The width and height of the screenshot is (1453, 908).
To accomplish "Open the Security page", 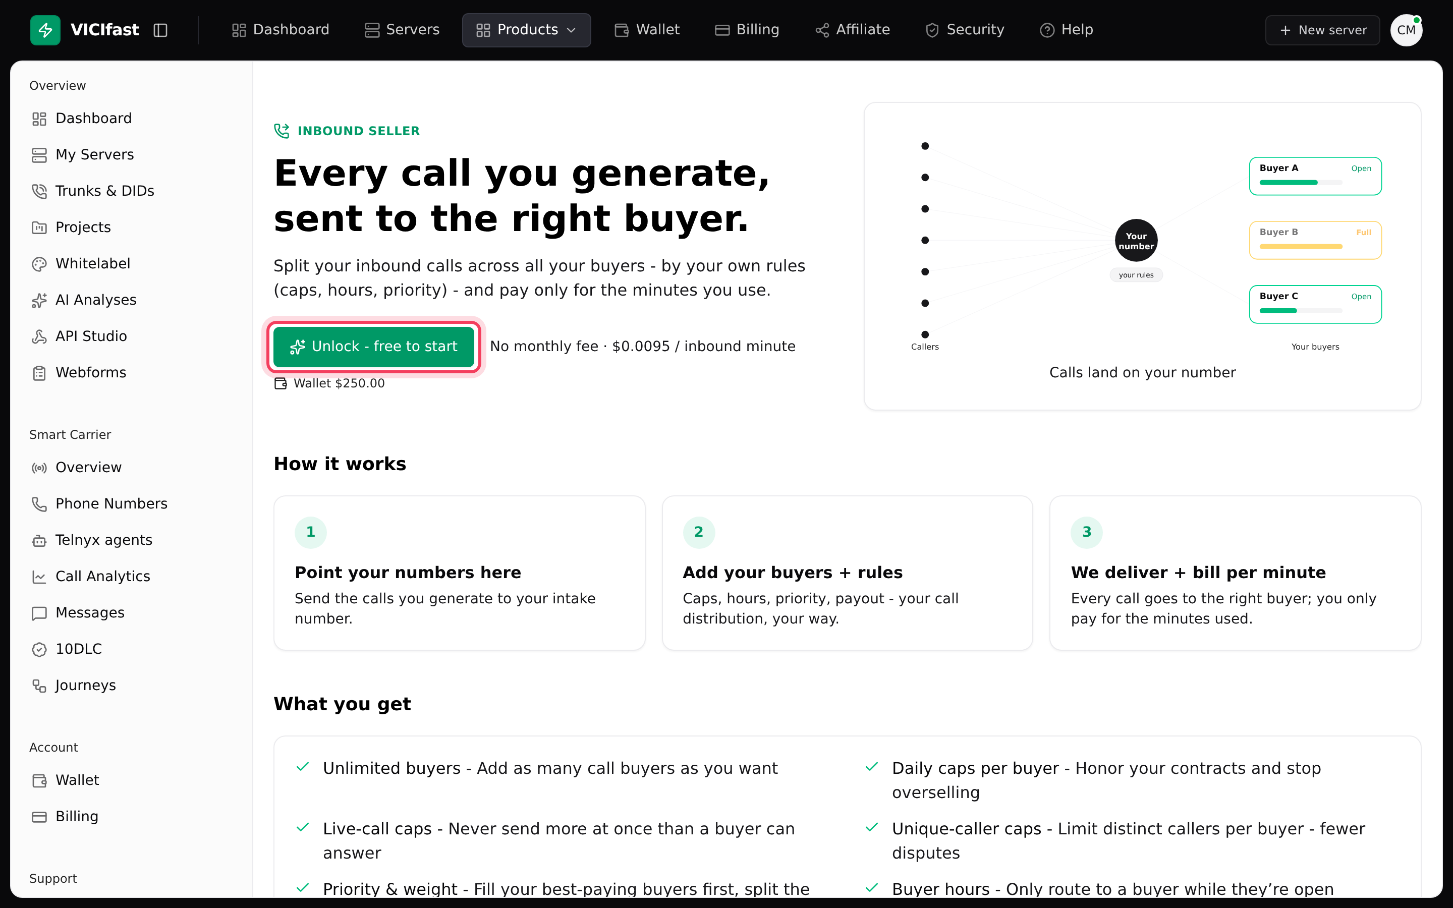I will tap(964, 30).
